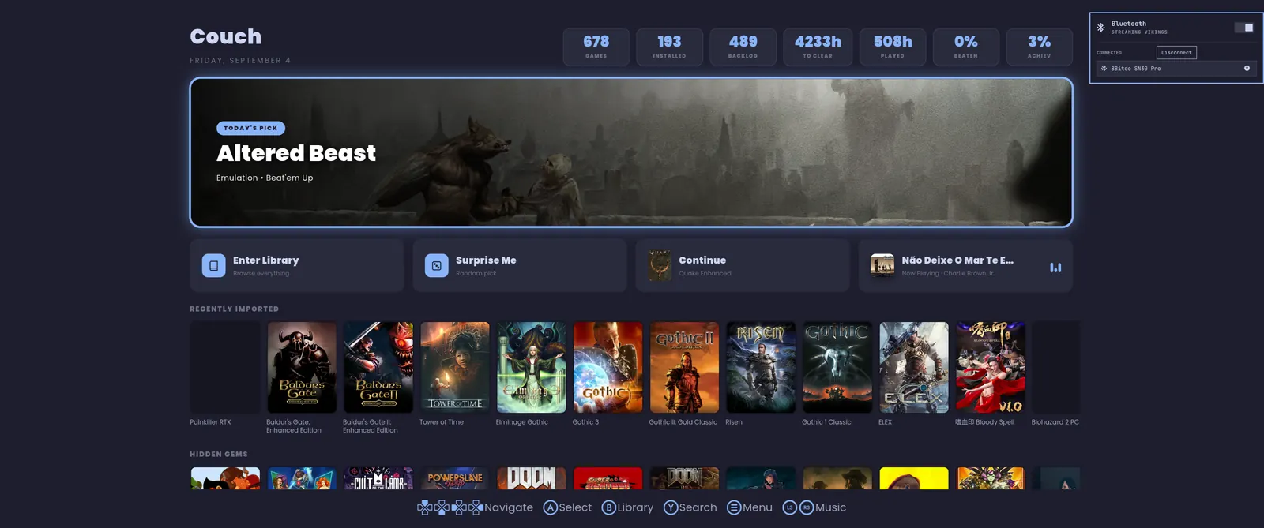
Task: Click the Surprise Me random pick card
Action: click(x=520, y=266)
